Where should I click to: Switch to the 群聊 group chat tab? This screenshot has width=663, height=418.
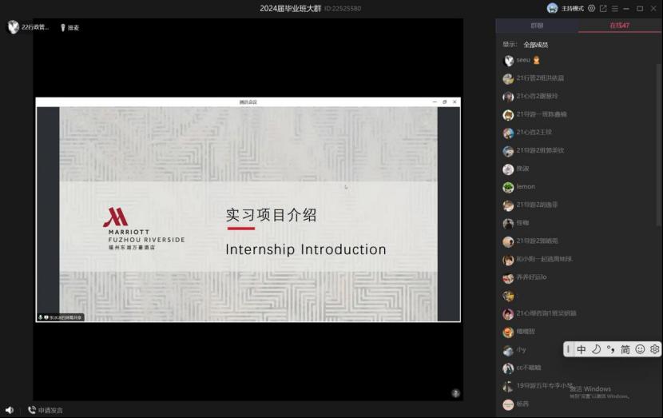pos(537,26)
